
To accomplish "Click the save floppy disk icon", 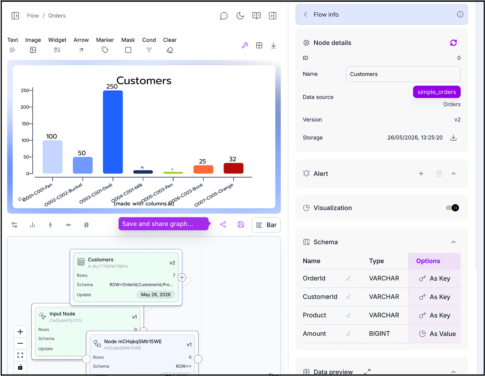I will coord(241,224).
